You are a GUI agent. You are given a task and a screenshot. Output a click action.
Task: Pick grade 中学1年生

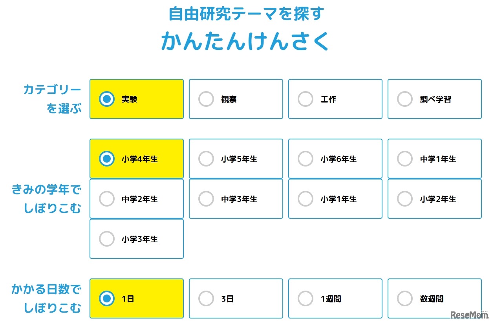[x=434, y=158]
